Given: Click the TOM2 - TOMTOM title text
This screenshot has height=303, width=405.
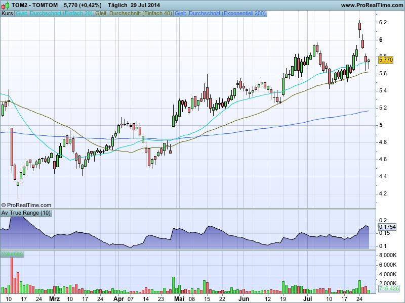Looking at the screenshot, I should pos(34,5).
